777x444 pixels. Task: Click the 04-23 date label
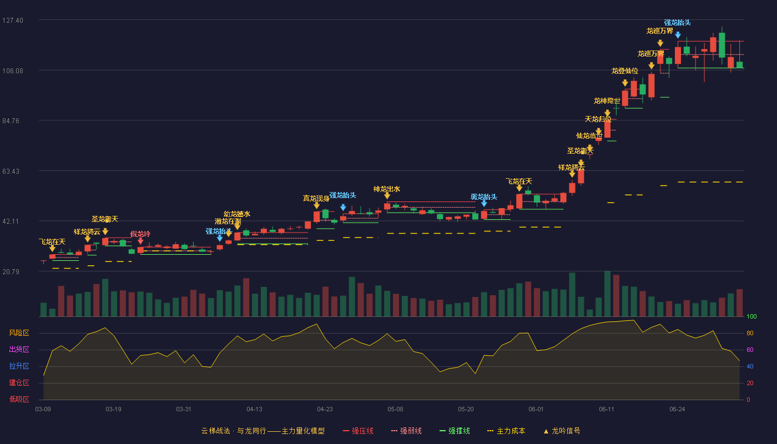click(x=325, y=409)
